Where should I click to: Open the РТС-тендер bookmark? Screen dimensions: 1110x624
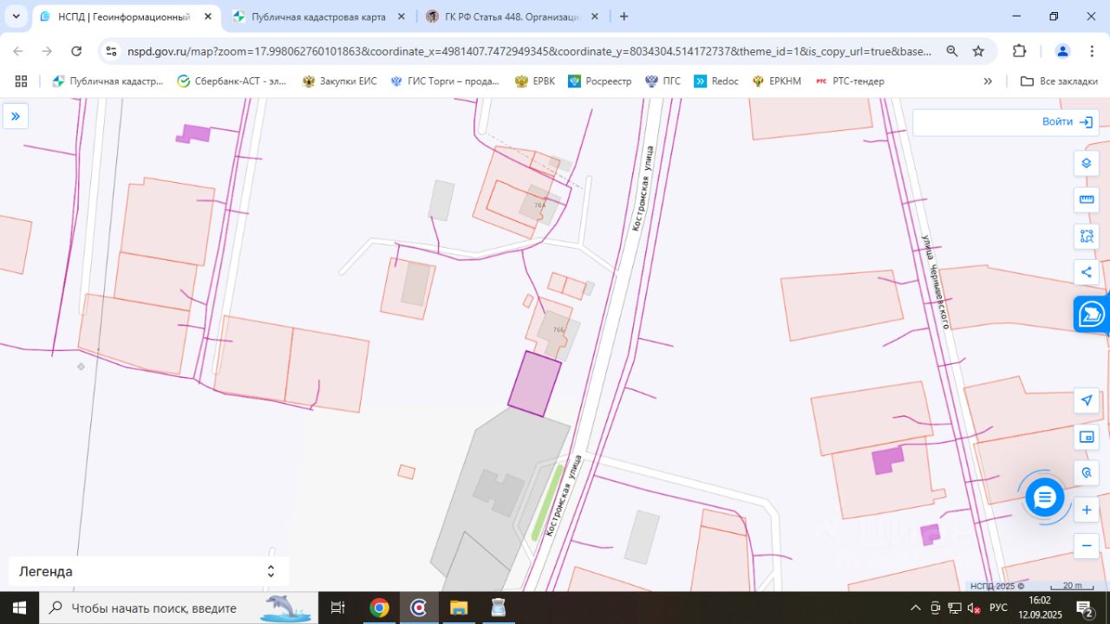pos(850,81)
